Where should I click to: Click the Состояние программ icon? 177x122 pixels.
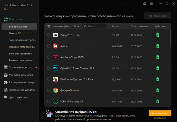[6, 67]
